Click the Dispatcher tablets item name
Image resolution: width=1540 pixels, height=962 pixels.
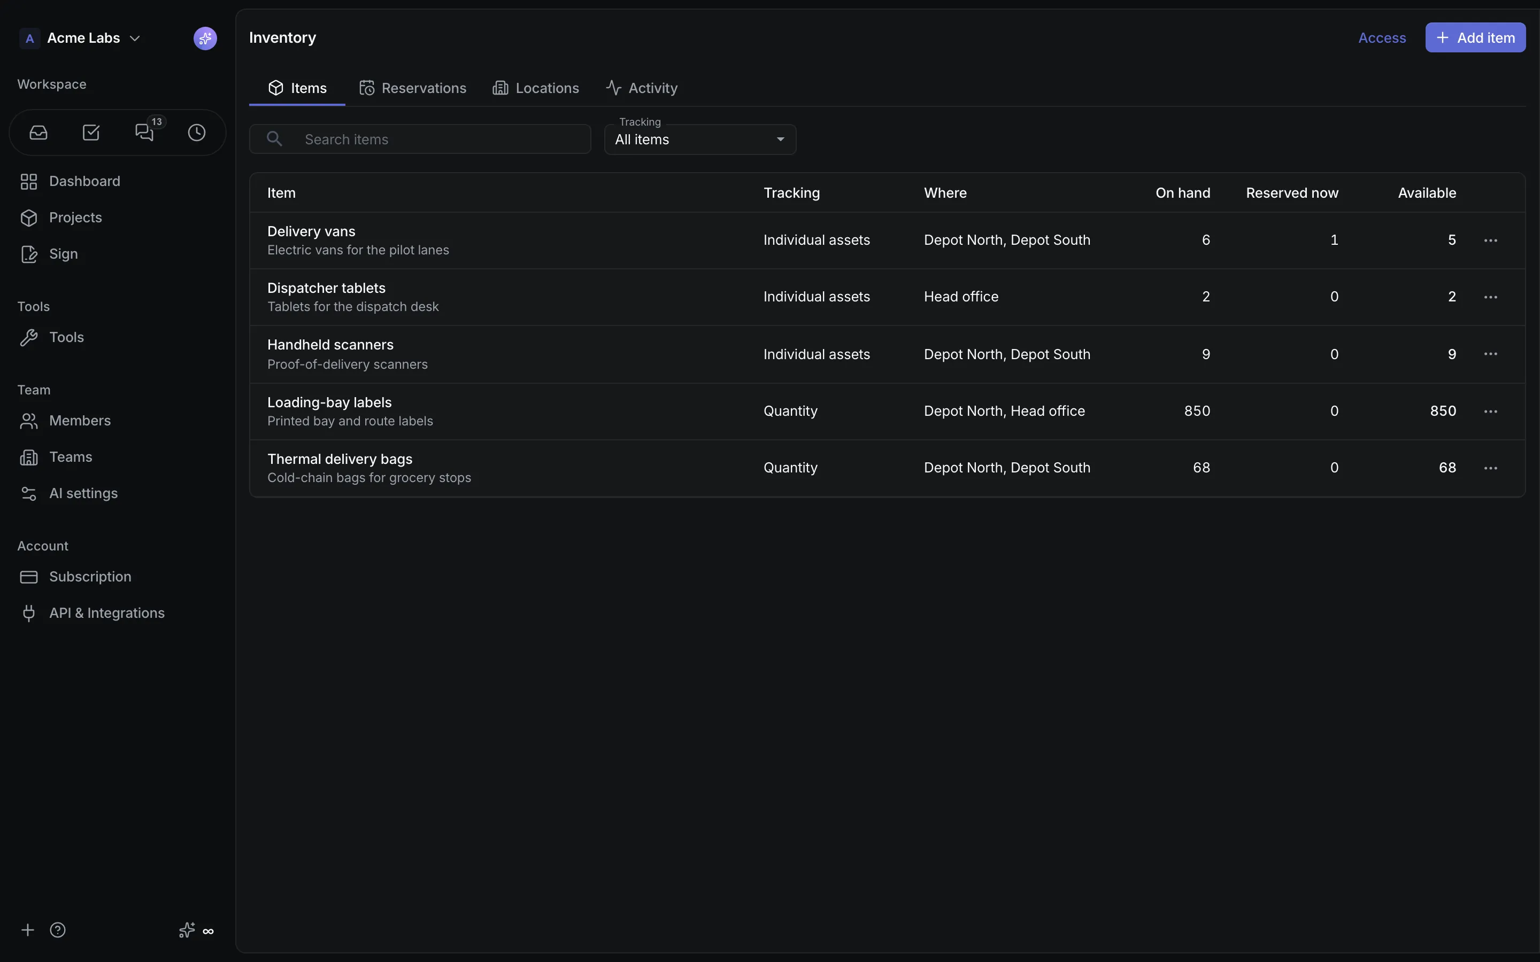[327, 288]
